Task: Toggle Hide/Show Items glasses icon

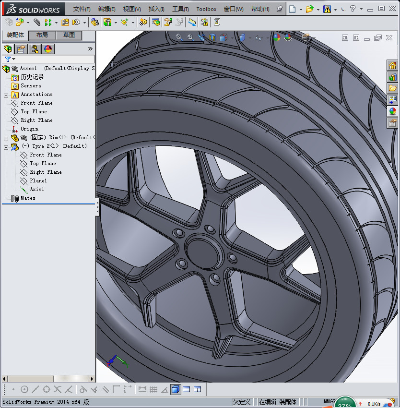Action: point(258,37)
